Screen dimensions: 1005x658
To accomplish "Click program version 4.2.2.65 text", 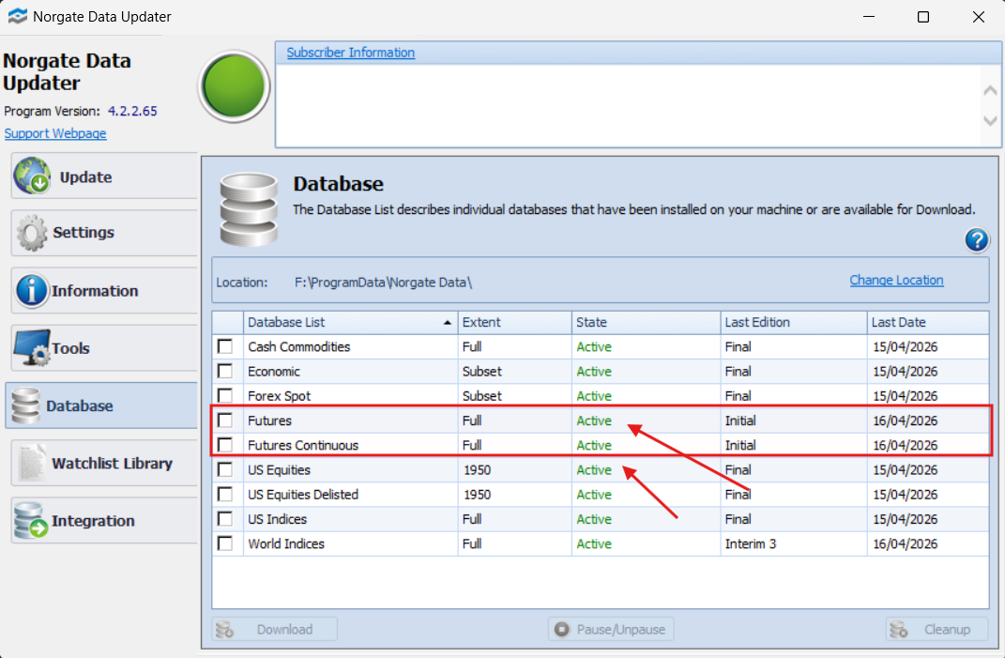I will [x=132, y=111].
